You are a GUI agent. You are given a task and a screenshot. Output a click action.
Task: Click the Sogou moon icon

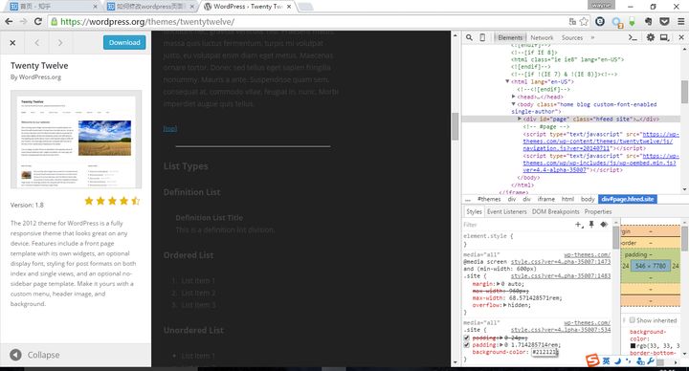pyautogui.click(x=617, y=360)
